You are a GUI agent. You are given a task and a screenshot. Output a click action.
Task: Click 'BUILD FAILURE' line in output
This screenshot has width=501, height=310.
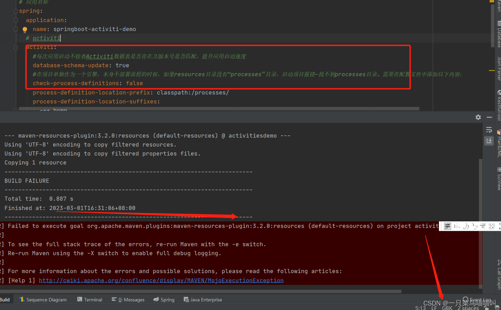point(27,181)
